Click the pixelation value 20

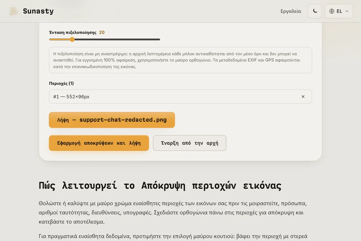(x=102, y=33)
